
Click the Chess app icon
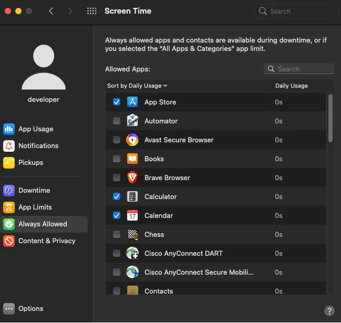[132, 235]
